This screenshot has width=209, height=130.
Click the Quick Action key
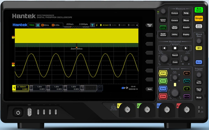tap(163, 34)
